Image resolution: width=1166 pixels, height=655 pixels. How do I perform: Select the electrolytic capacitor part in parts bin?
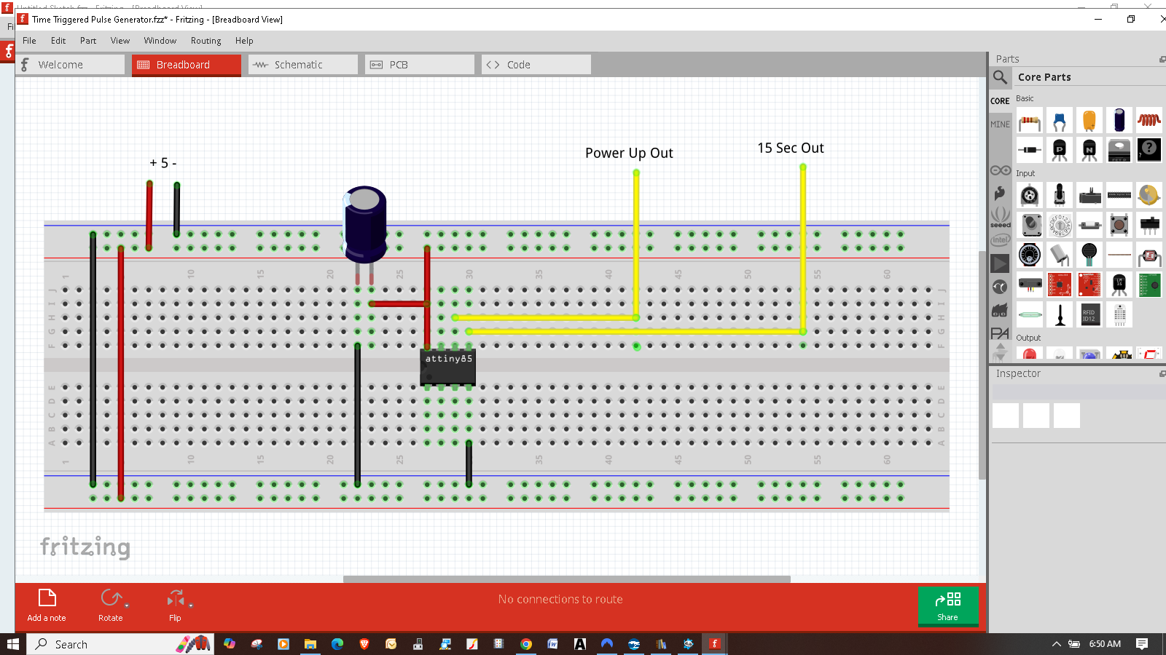(x=1119, y=121)
